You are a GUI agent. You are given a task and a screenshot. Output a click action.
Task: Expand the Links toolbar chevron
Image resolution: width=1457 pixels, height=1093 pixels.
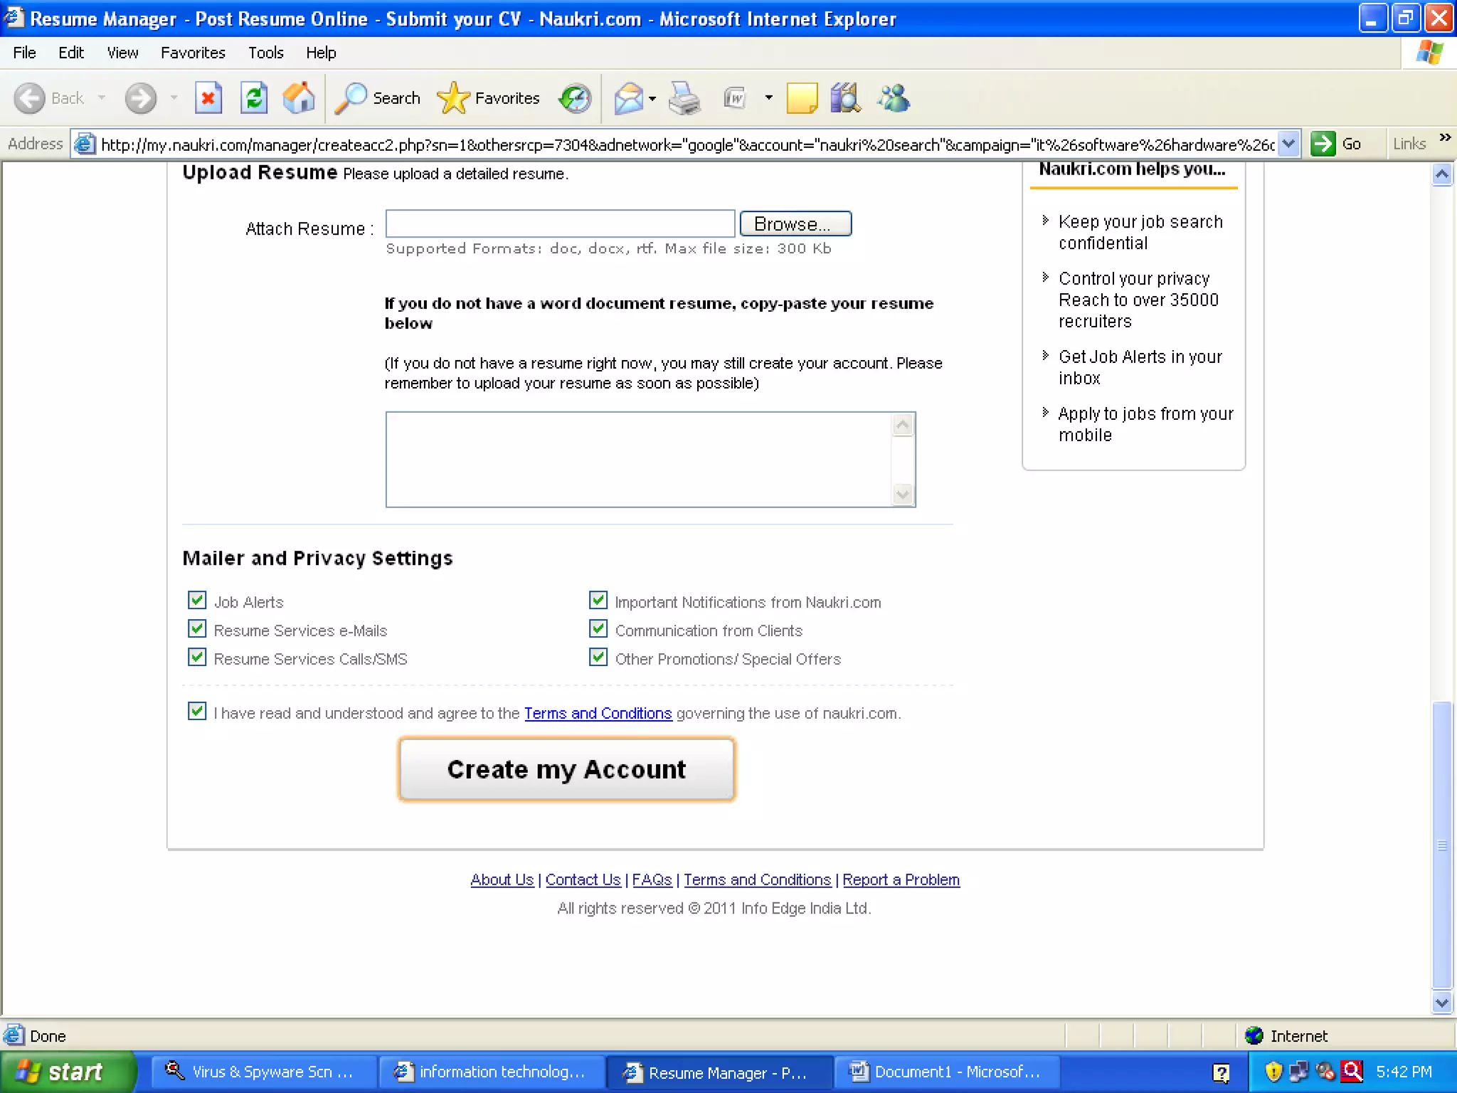1445,138
